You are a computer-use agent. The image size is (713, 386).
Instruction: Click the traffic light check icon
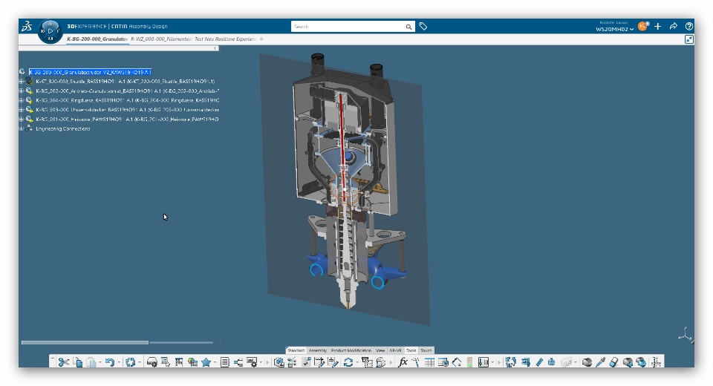tap(469, 362)
